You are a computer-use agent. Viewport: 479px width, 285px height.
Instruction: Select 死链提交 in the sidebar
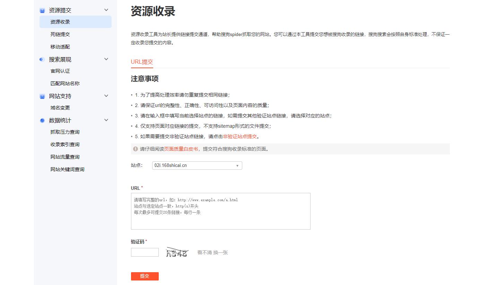tap(59, 34)
